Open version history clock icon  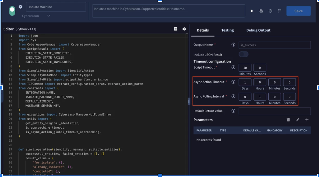coord(270,11)
